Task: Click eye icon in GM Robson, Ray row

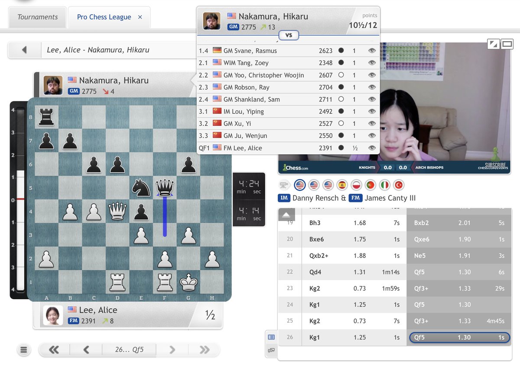Action: click(371, 87)
